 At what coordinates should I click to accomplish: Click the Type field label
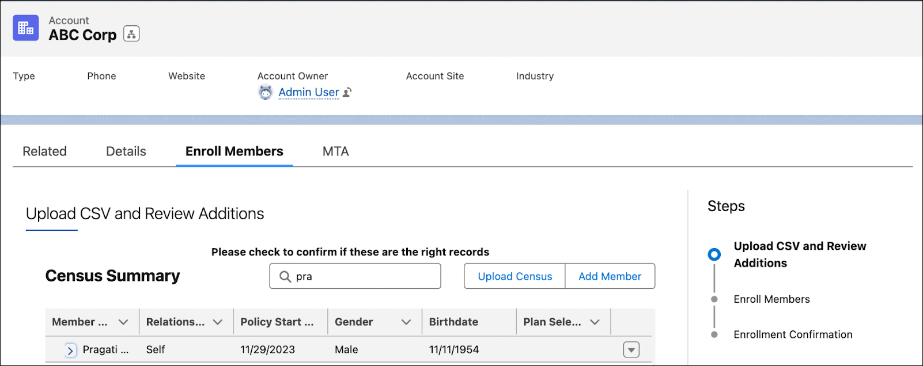[x=24, y=76]
